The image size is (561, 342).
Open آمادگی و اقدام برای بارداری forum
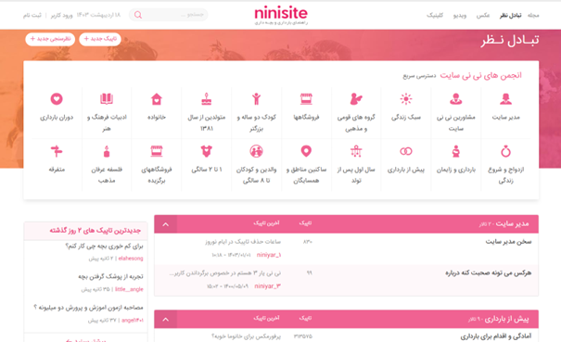coord(495,336)
